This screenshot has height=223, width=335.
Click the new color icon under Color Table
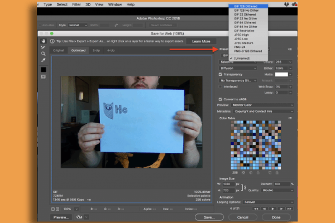click(270, 173)
